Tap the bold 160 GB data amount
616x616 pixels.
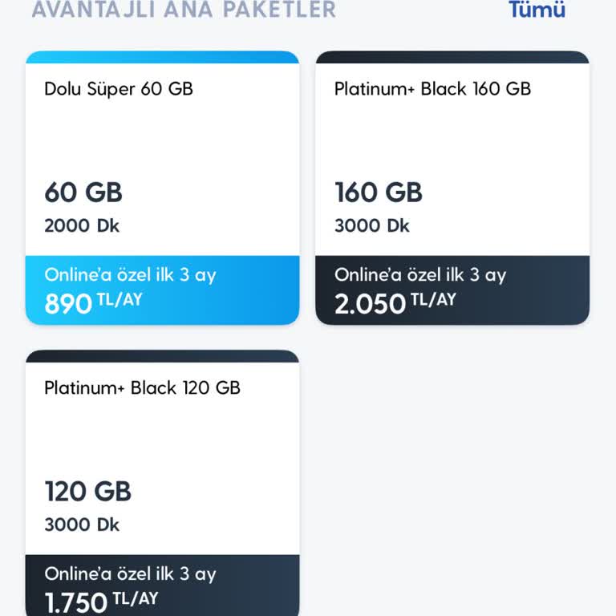pyautogui.click(x=378, y=192)
